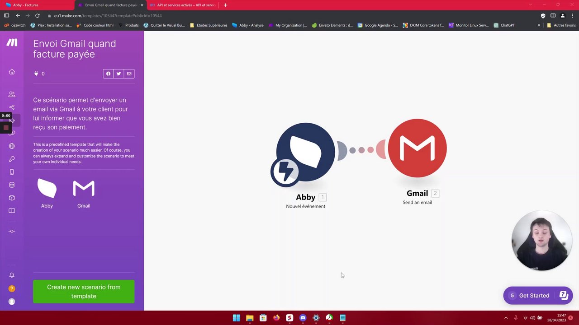Click module number 1 badge next to Abby
The width and height of the screenshot is (579, 325).
(x=323, y=197)
